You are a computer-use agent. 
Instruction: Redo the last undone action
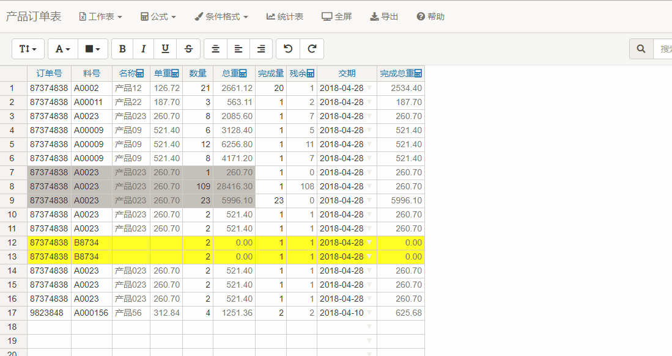312,49
